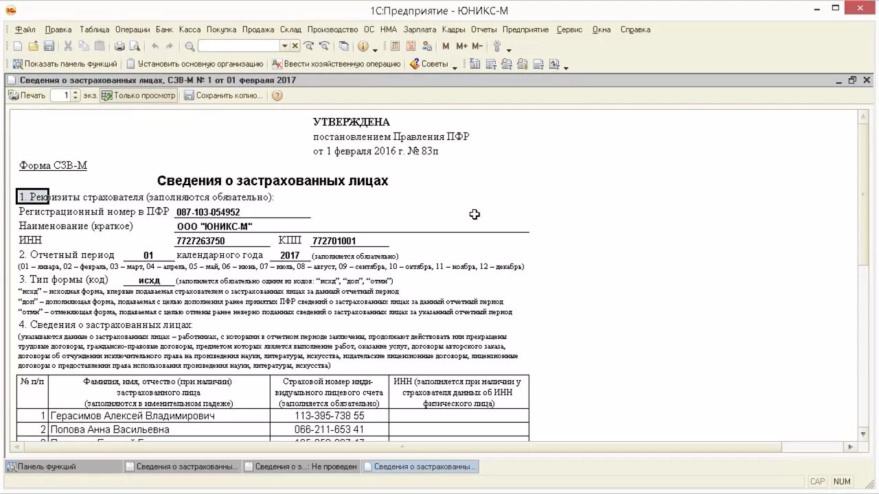Open the Справка menu
The height and width of the screenshot is (494, 879).
(635, 30)
